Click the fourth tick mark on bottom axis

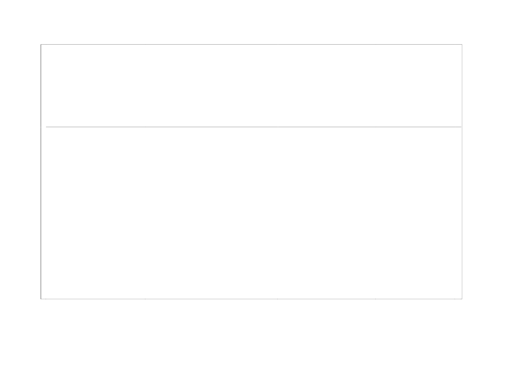pos(375,299)
